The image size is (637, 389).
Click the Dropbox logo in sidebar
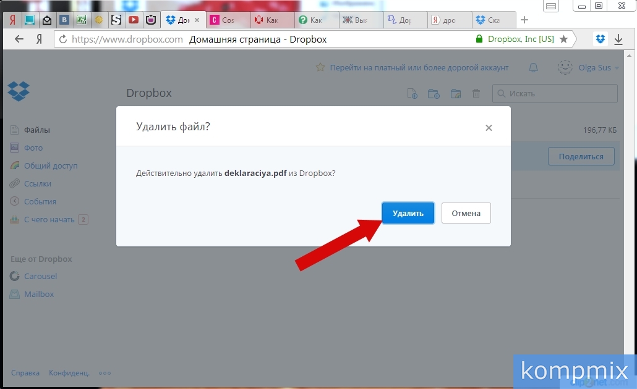point(19,91)
